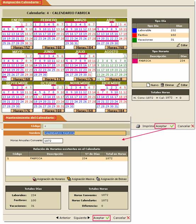This screenshot has height=224, width=196.
Task: Click the Siguiente right arrow icon
Action: coord(89,218)
